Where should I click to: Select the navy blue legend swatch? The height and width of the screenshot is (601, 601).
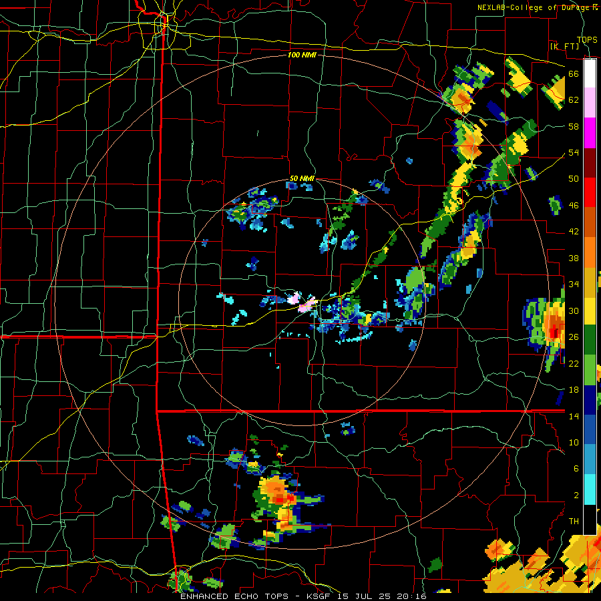coord(590,400)
